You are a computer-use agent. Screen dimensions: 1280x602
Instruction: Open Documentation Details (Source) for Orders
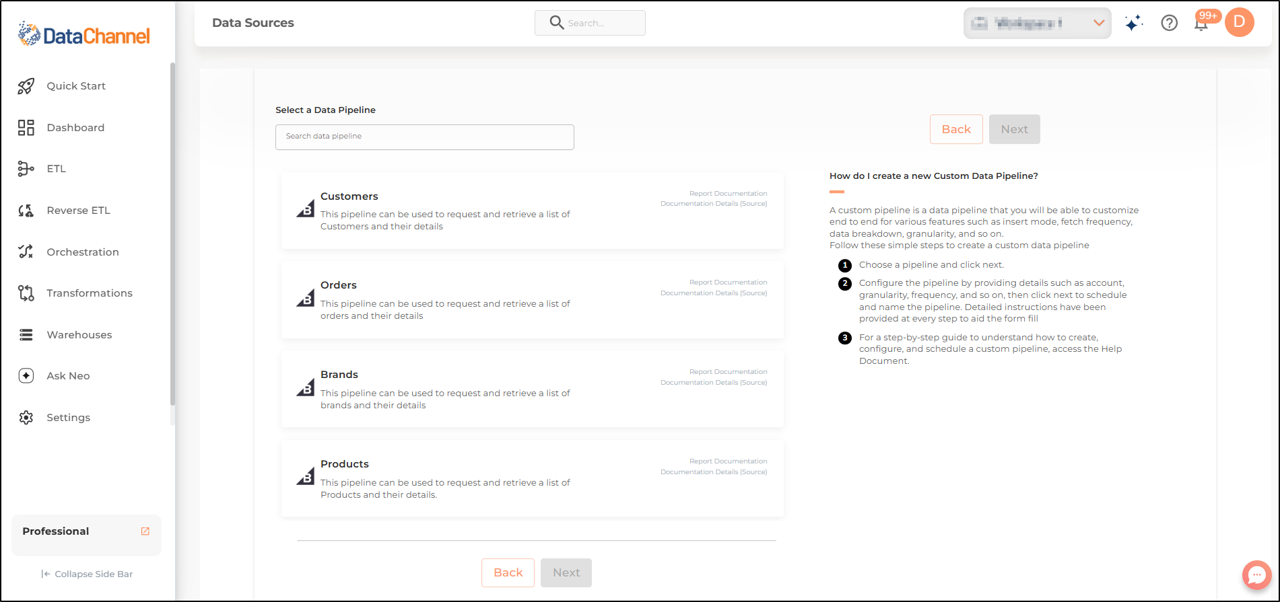point(714,293)
